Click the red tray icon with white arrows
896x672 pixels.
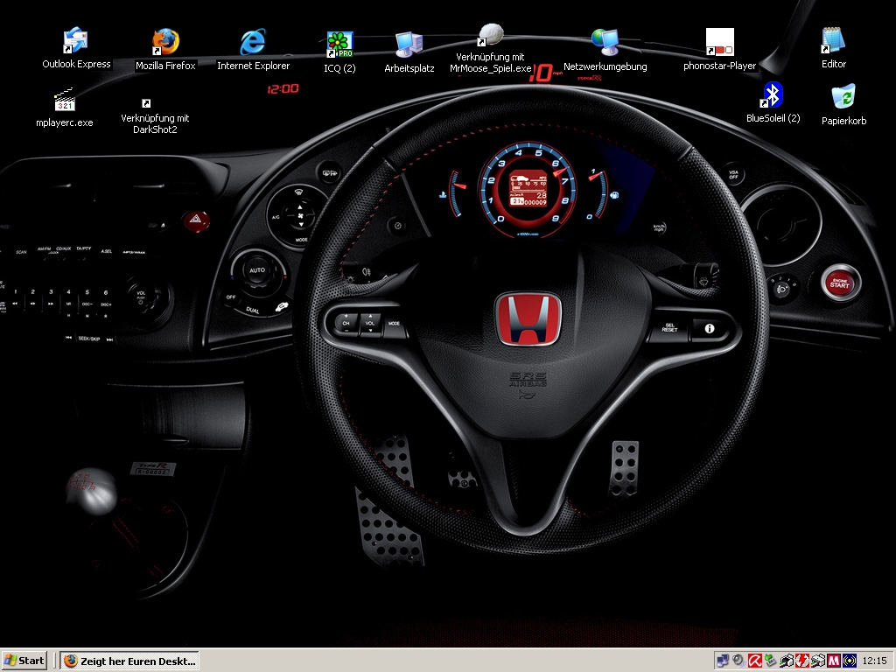(802, 661)
